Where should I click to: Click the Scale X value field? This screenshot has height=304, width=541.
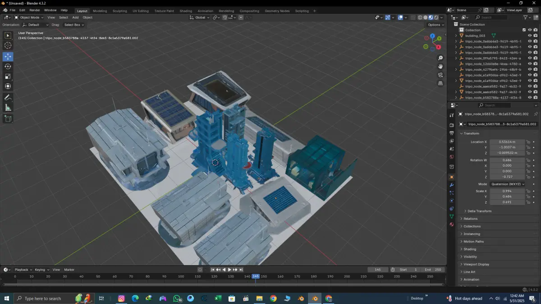click(507, 191)
